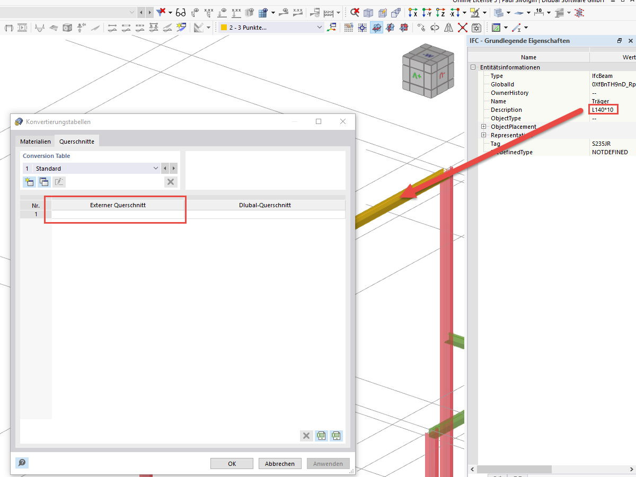Collapse the Entitätsinformationen group
This screenshot has height=477, width=636.
(x=473, y=67)
